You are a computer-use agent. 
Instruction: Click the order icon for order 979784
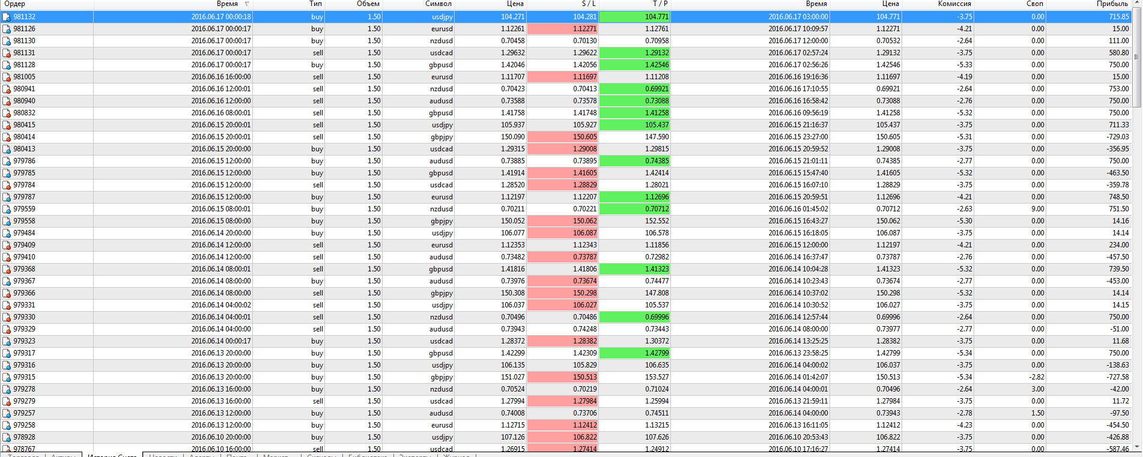[7, 185]
